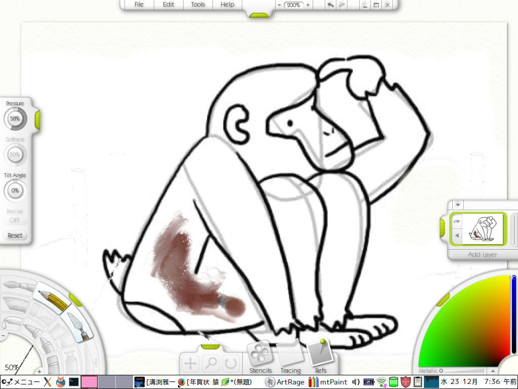The height and width of the screenshot is (389, 518).
Task: Adjust the blue vertical luminance slider
Action: pyautogui.click(x=514, y=314)
